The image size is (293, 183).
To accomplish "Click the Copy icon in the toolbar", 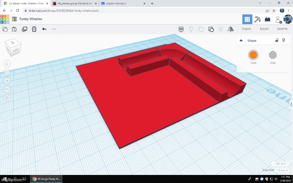I will coord(5,29).
